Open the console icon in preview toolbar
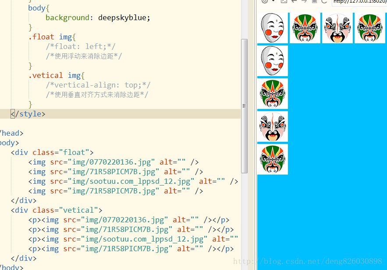Image resolution: width=387 pixels, height=270 pixels. (x=284, y=1)
